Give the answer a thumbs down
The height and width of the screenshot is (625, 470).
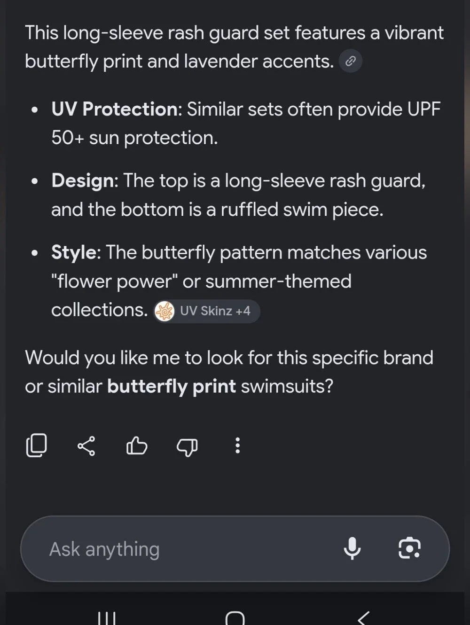(x=187, y=446)
